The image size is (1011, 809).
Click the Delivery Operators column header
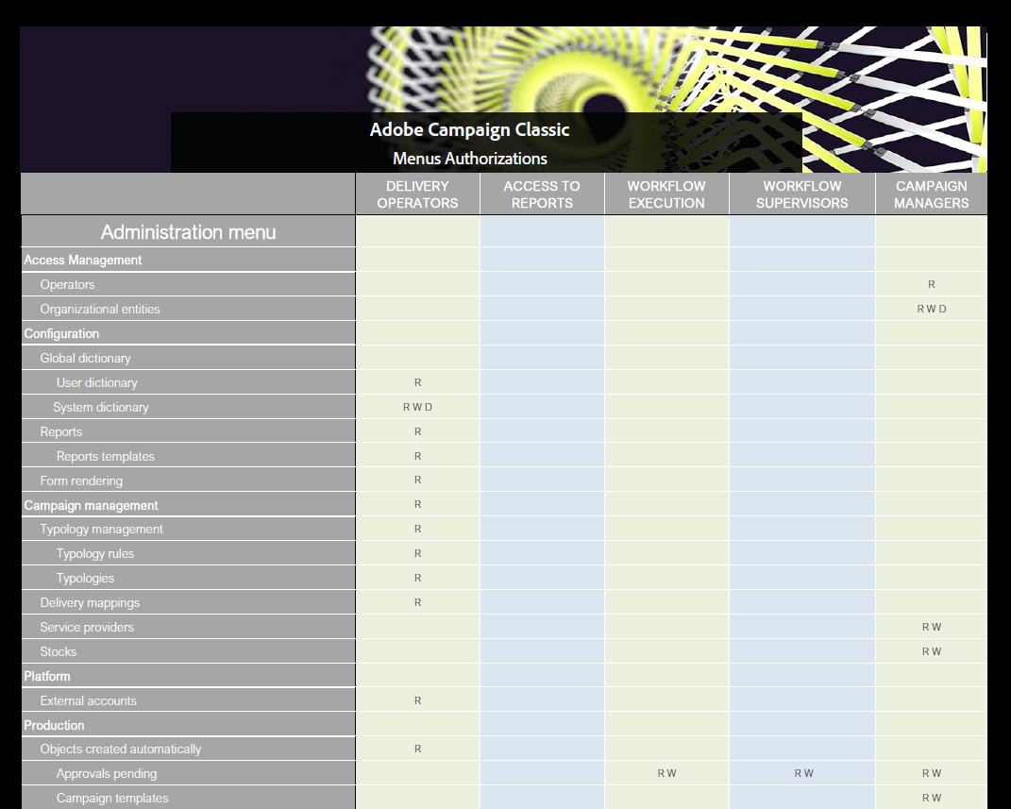click(x=417, y=194)
